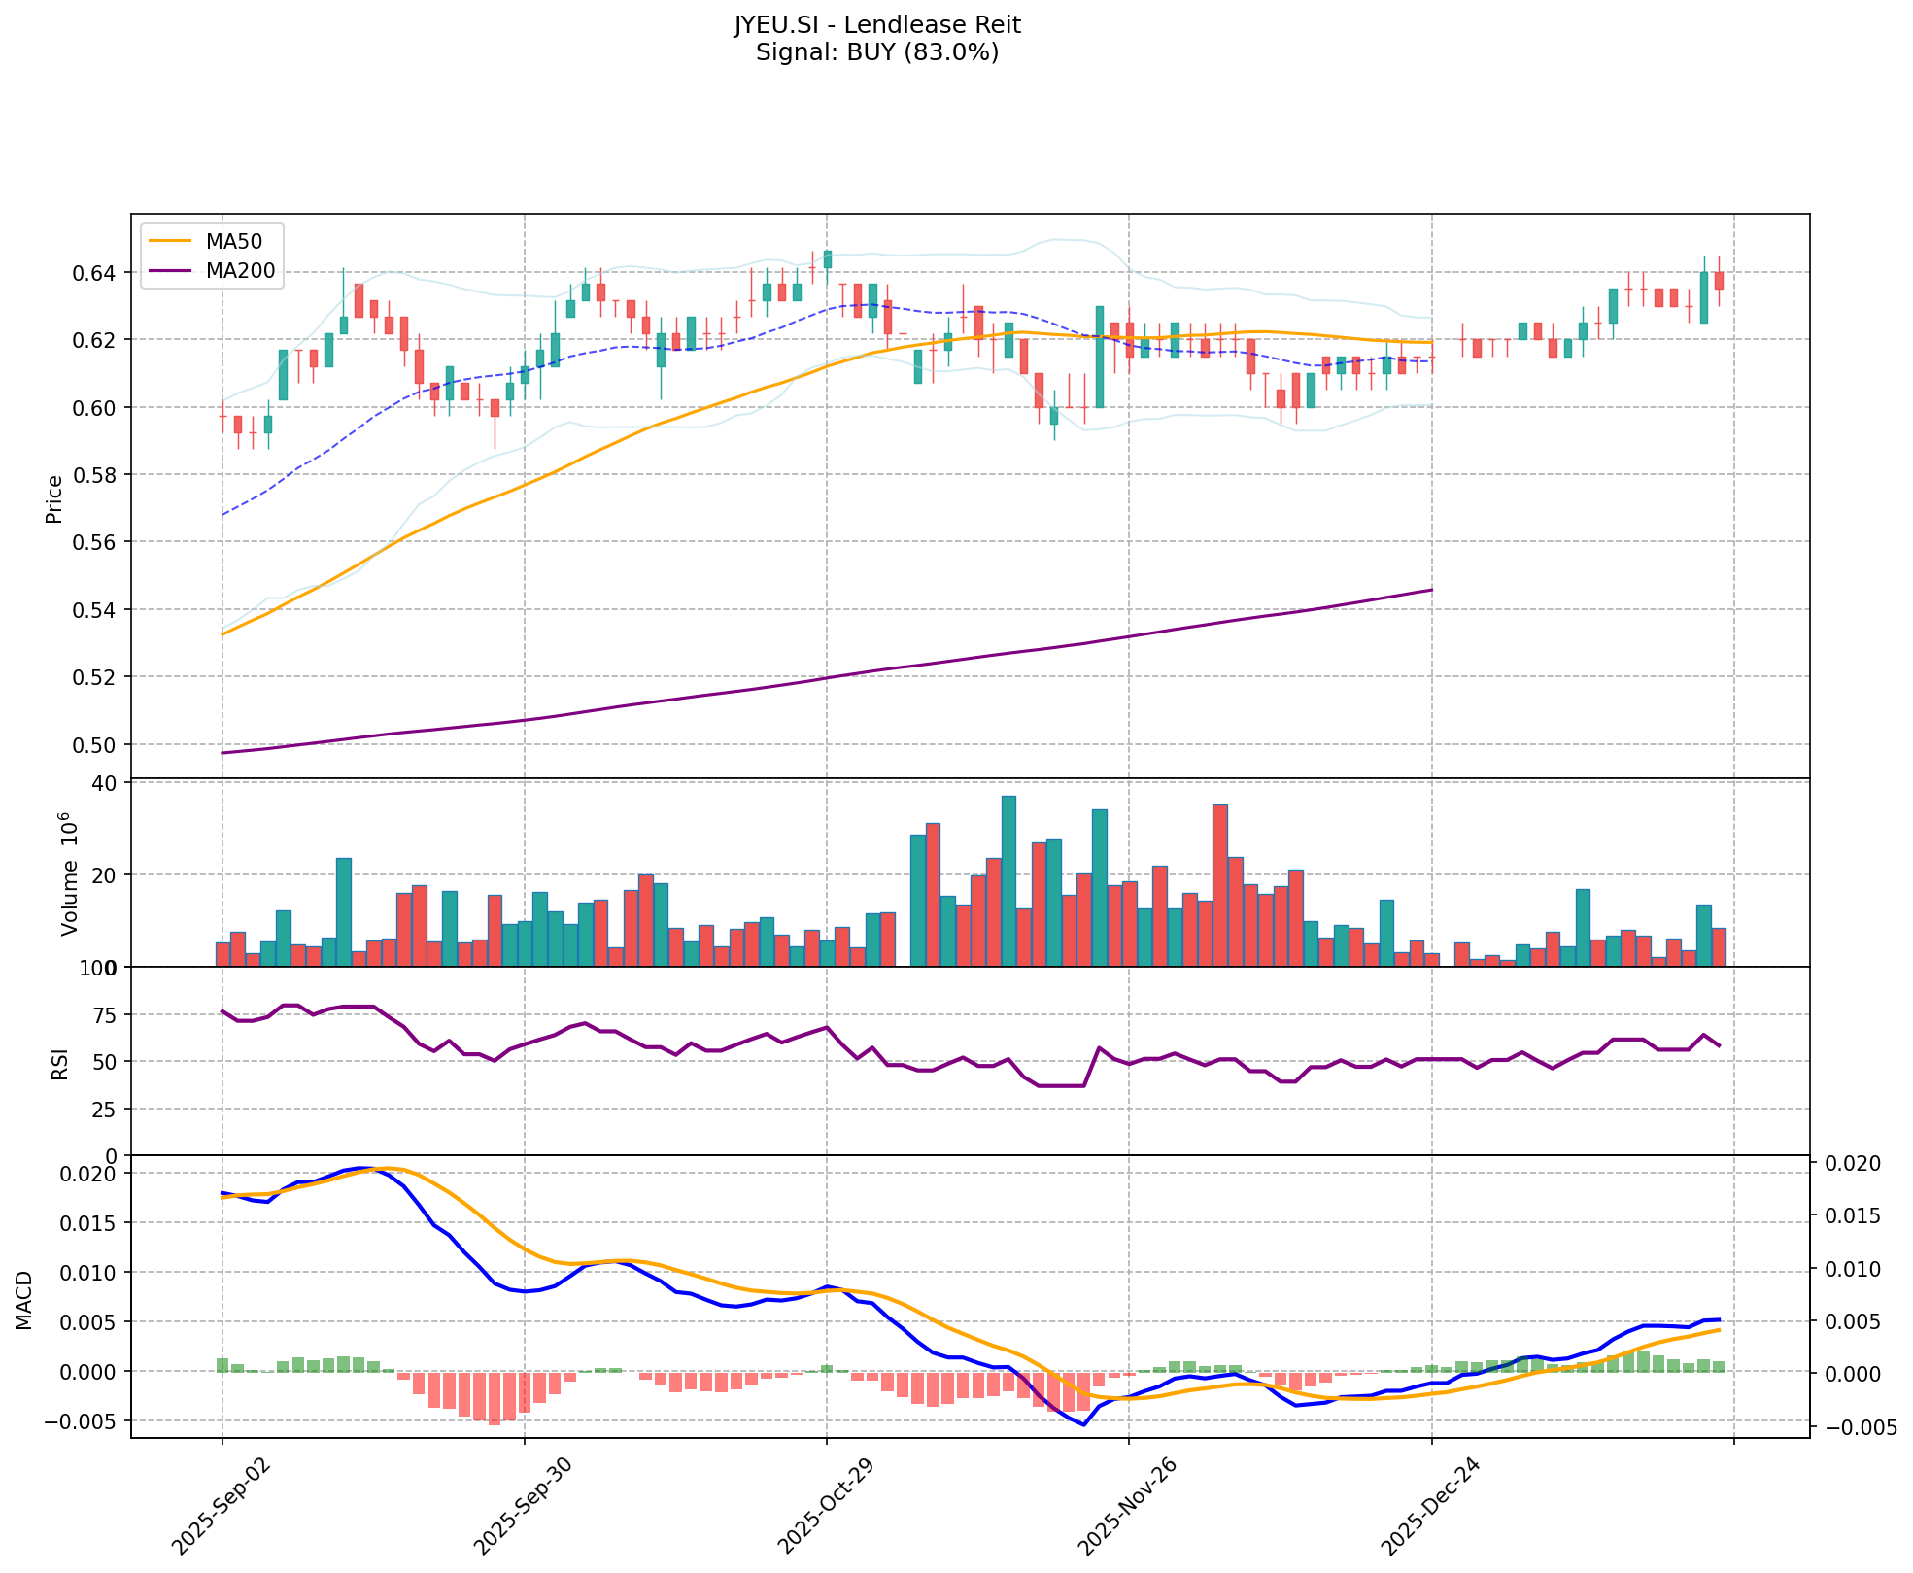Click the MA200 legend entry
The image size is (1913, 1573).
point(239,271)
